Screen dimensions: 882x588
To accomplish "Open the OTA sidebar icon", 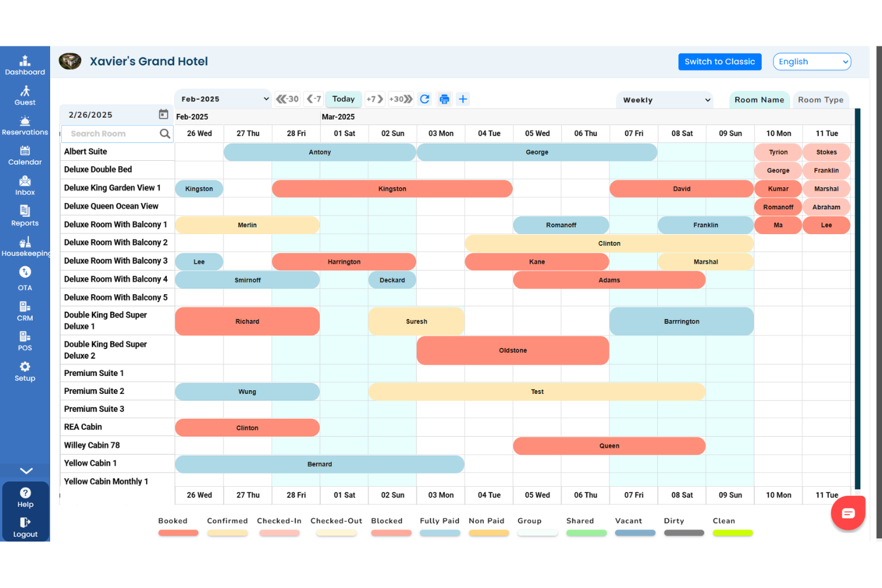I will pos(25,272).
